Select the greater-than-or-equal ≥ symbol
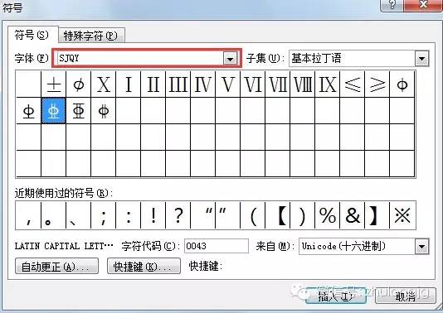Screen dimensions: 443x313 coord(377,84)
